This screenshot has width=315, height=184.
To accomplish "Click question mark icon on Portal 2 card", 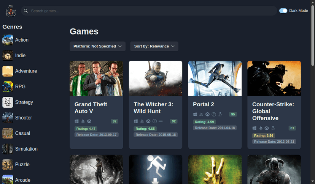I will pos(214,114).
